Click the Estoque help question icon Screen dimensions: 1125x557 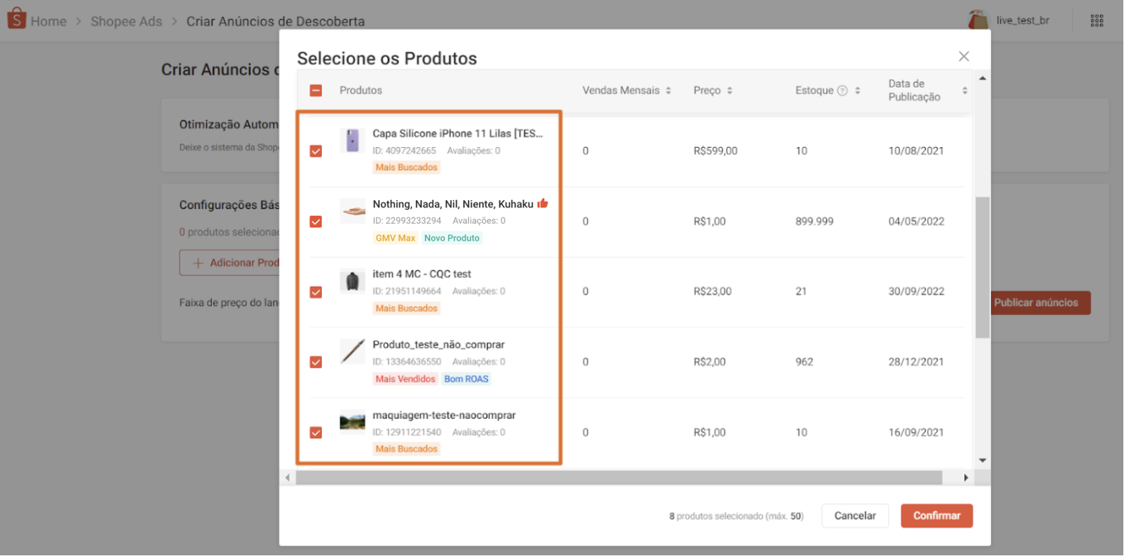coord(842,91)
